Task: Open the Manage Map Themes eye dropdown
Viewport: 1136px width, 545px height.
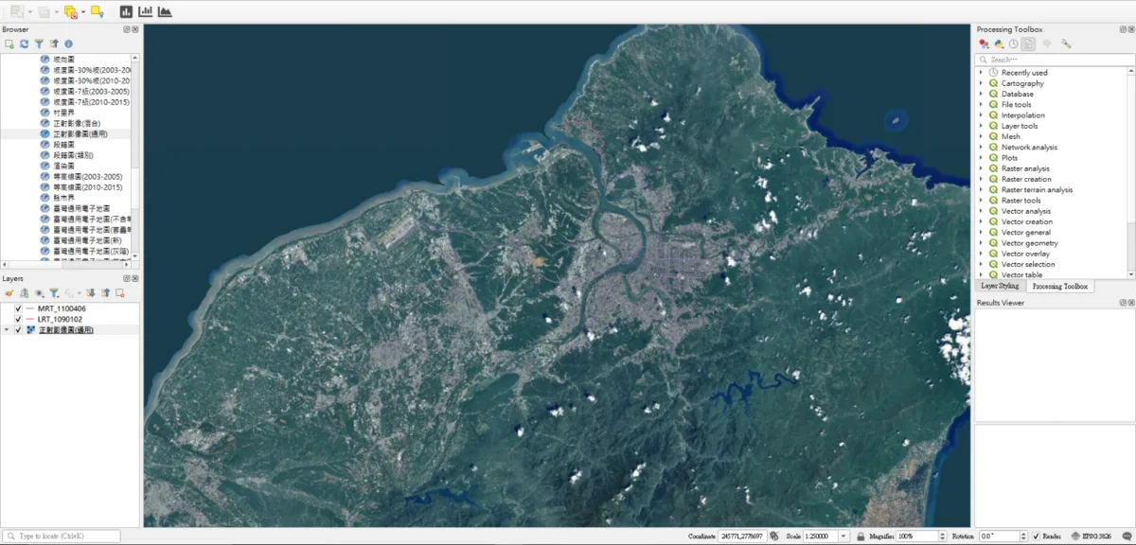Action: (39, 293)
